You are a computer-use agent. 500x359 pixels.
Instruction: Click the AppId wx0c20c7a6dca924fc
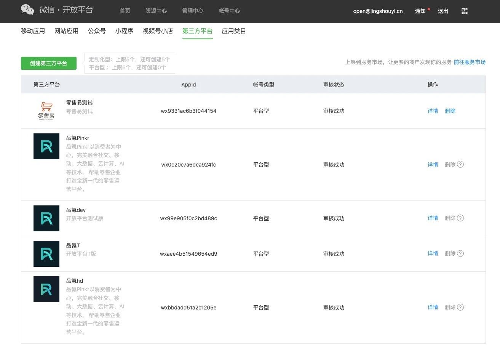(x=188, y=165)
